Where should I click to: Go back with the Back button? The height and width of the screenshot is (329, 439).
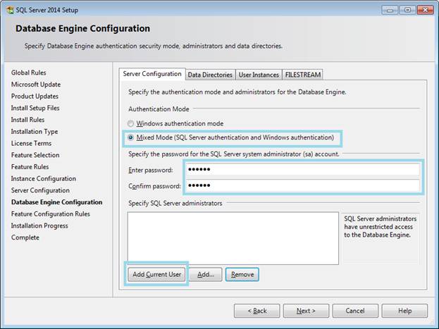click(256, 311)
